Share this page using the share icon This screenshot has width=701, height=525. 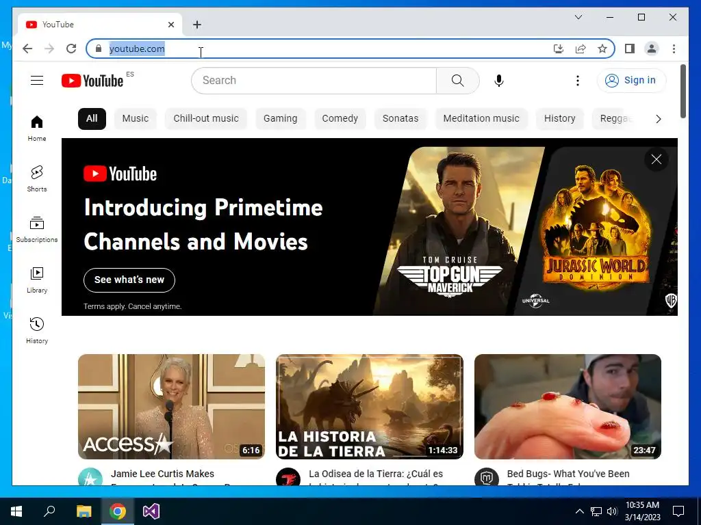[x=581, y=49]
